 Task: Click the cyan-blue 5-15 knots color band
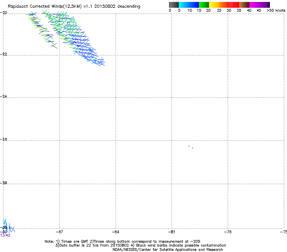189,5
